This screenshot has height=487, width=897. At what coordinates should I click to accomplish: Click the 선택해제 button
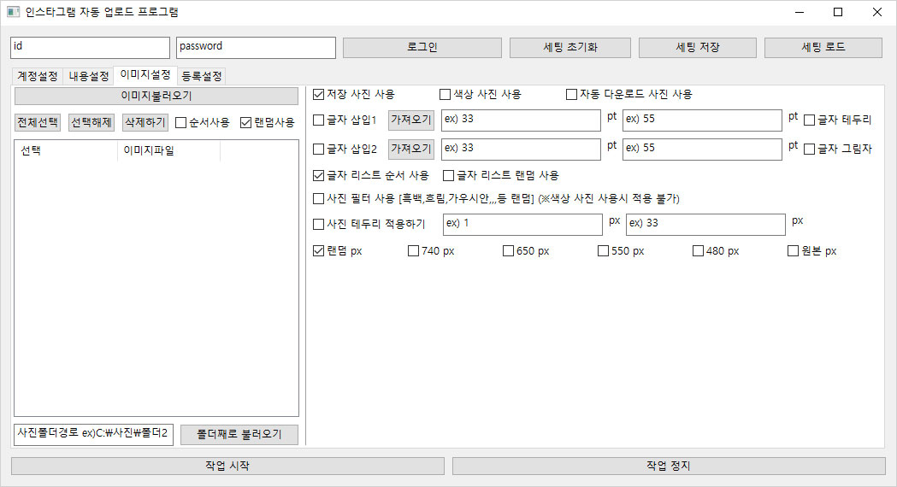91,122
